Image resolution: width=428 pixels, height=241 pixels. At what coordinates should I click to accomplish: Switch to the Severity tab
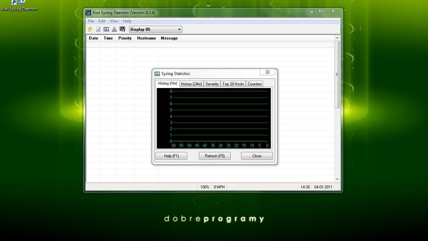212,84
